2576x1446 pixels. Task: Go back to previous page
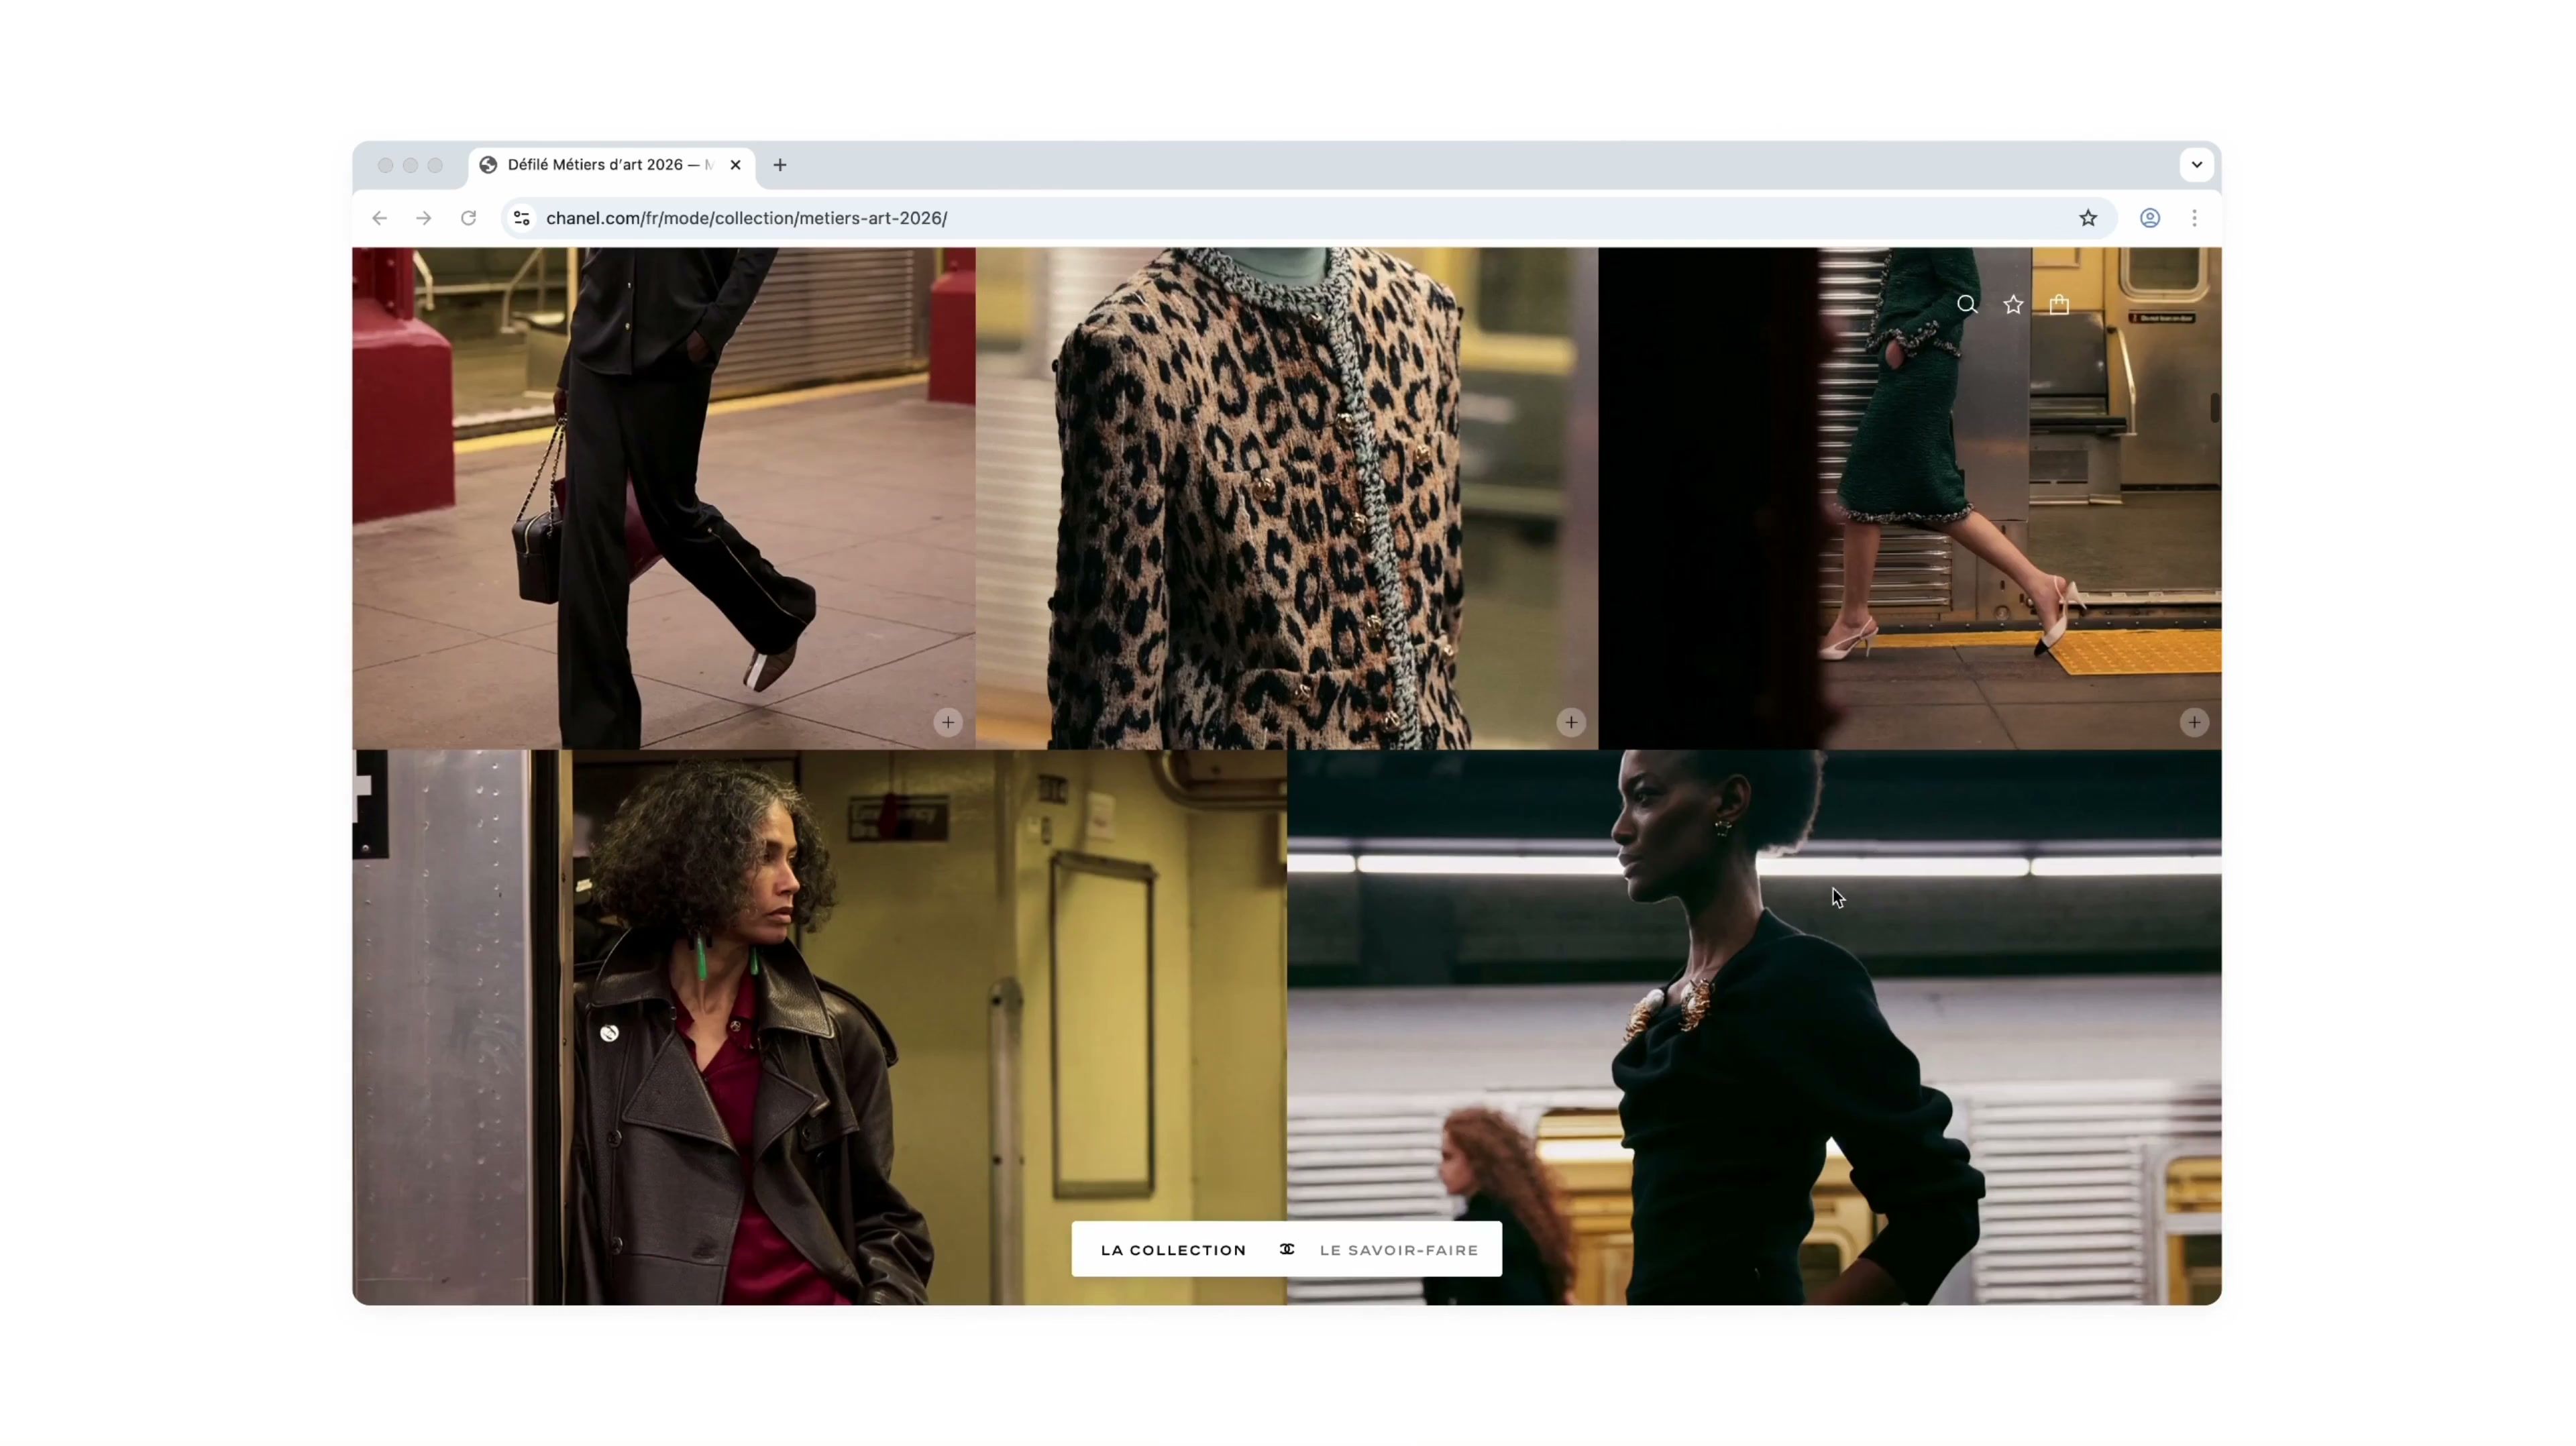pyautogui.click(x=379, y=218)
